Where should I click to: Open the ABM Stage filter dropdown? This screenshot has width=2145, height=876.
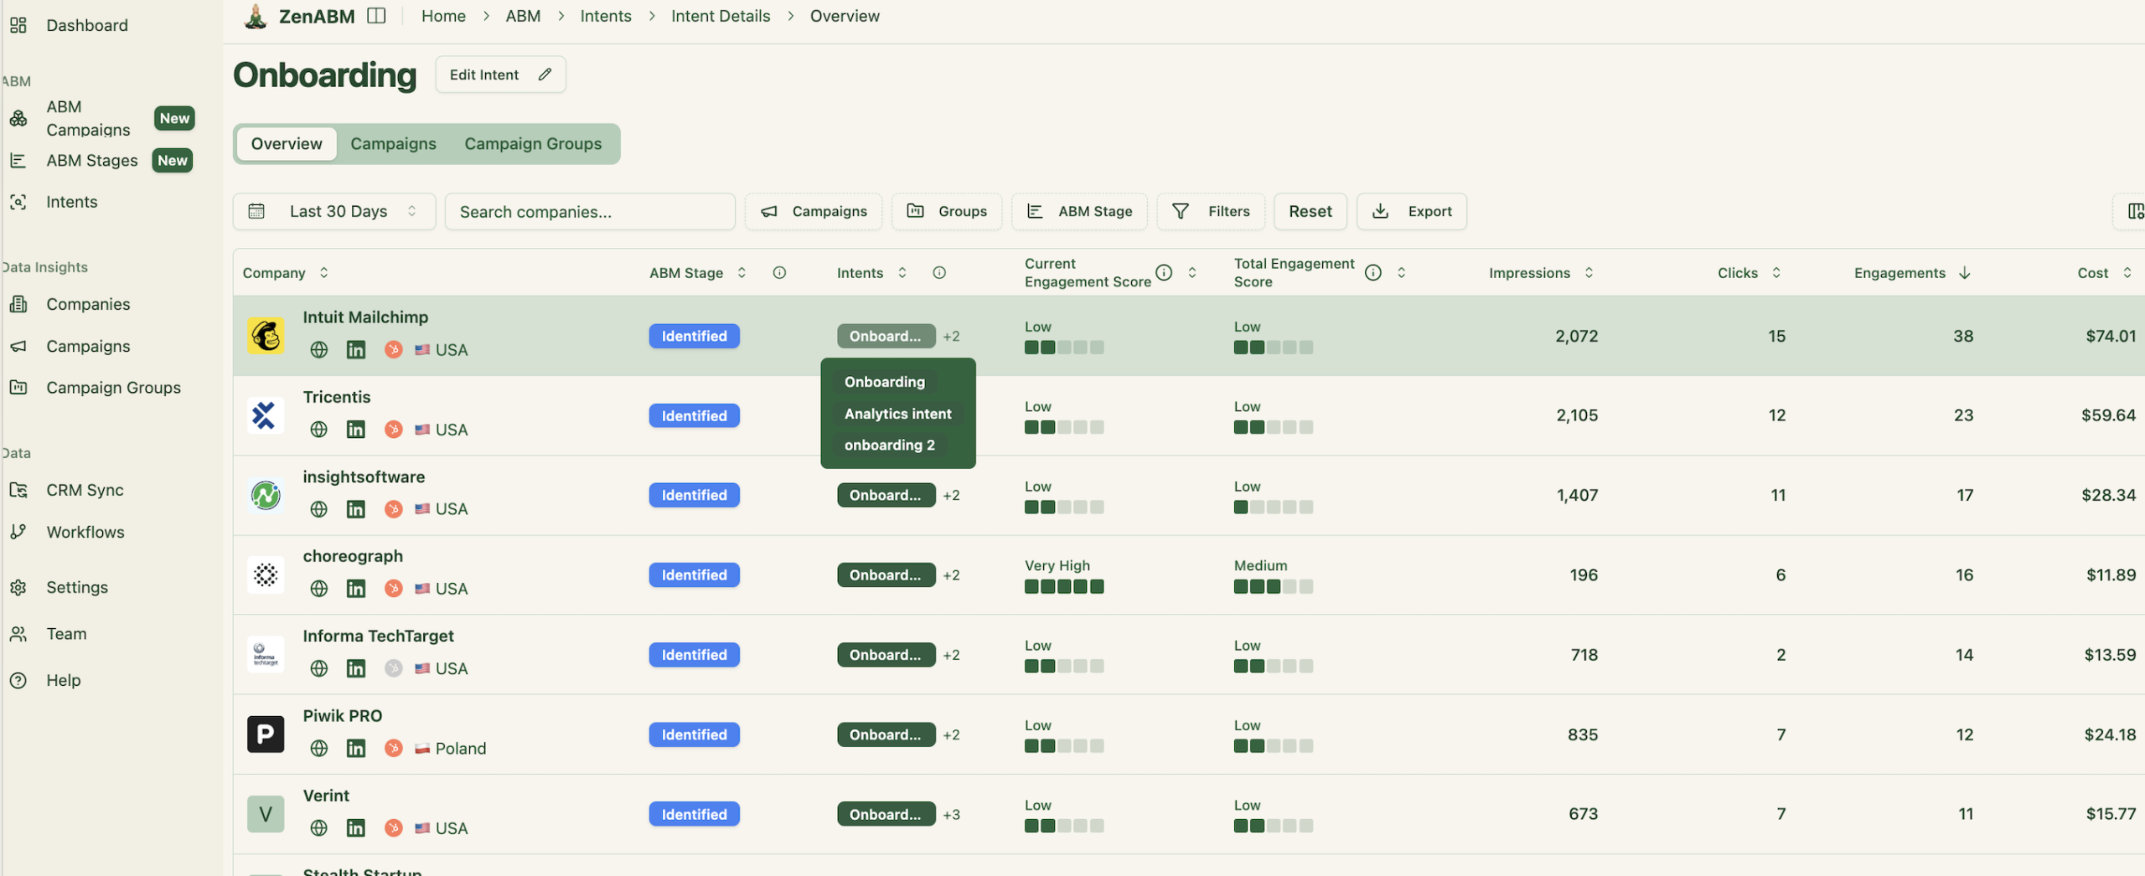(x=1079, y=212)
